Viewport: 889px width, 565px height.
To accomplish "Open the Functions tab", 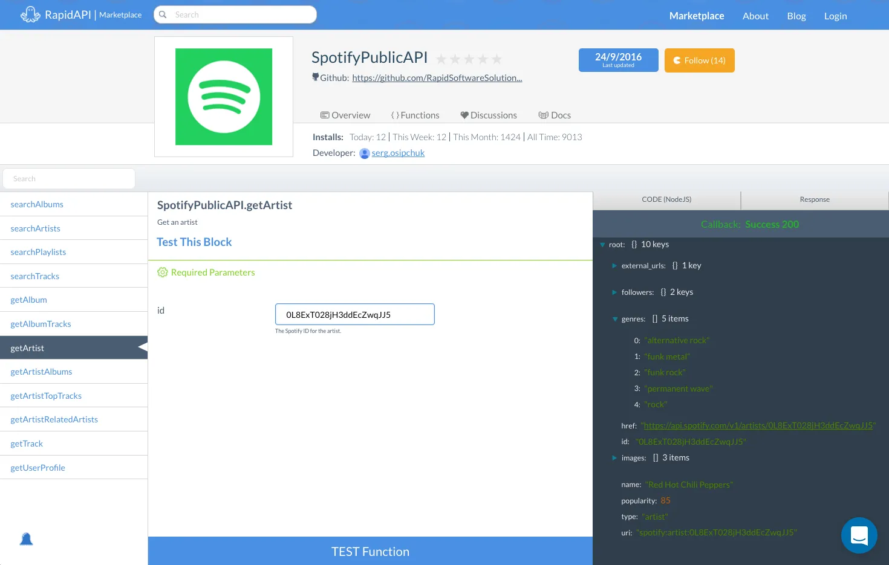I will click(x=415, y=115).
